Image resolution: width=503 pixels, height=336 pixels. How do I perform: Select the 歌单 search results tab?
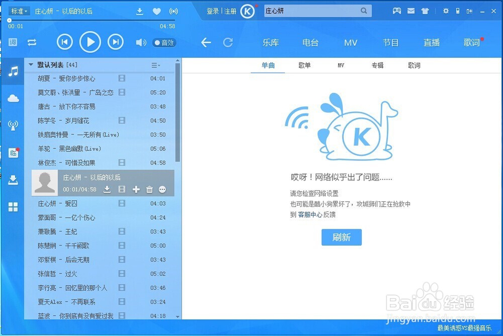(304, 65)
